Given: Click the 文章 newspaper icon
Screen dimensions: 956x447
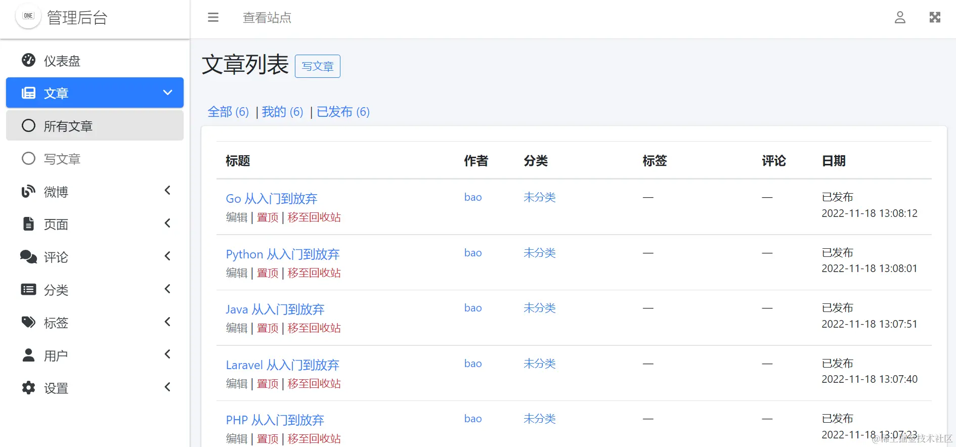Looking at the screenshot, I should (28, 93).
